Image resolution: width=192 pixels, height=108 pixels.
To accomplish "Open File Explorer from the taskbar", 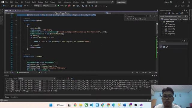I will [x=81, y=105].
